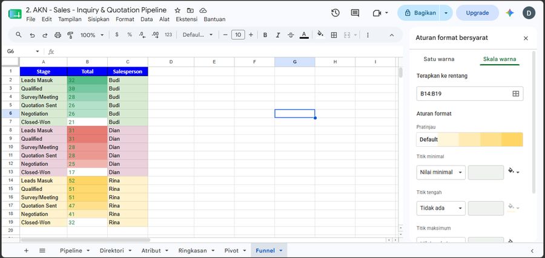Open the account avatar D
Viewport: 545px width, 258px height.
(x=529, y=13)
